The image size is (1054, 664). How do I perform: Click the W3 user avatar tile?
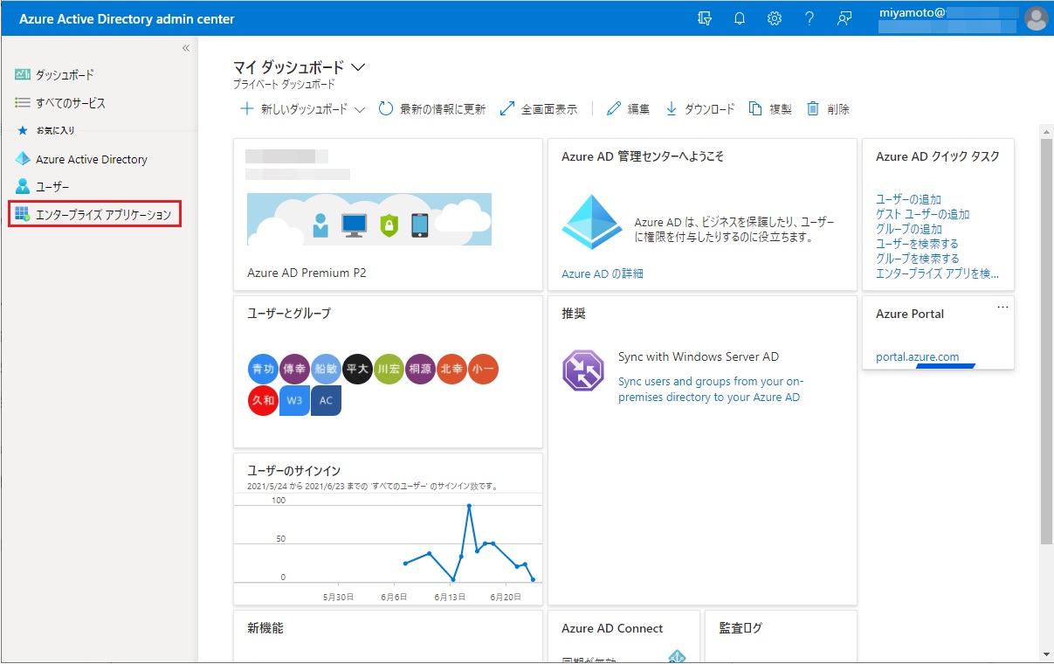(x=294, y=400)
